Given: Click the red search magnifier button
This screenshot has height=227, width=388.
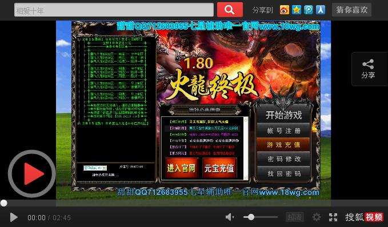Looking at the screenshot, I should pos(230,10).
